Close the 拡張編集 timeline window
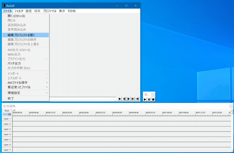The height and width of the screenshot is (153, 234). click(x=231, y=106)
